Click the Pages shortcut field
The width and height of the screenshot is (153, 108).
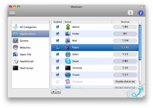click(x=125, y=47)
